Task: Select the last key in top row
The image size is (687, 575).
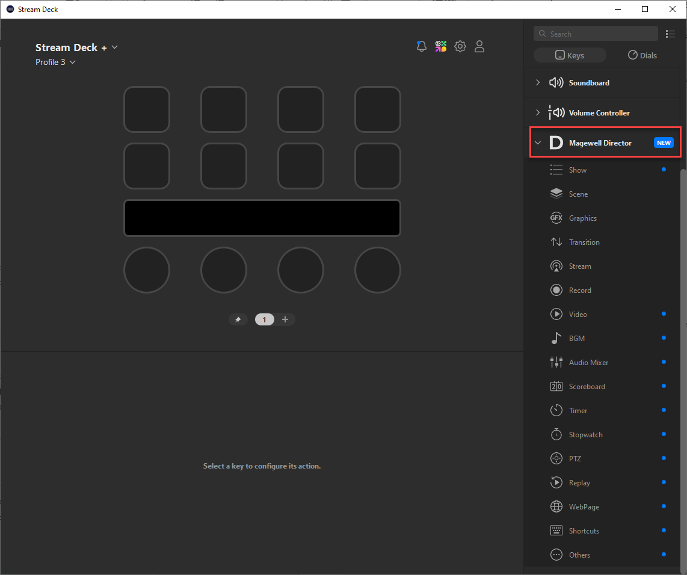Action: pyautogui.click(x=378, y=109)
